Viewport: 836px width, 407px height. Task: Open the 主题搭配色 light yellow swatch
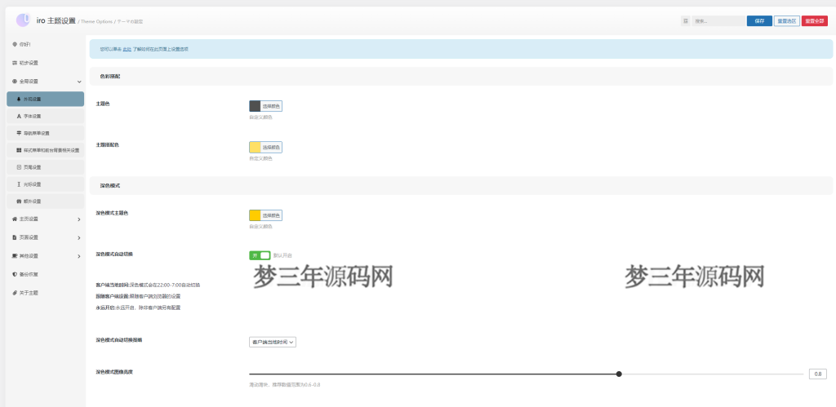[x=255, y=147]
